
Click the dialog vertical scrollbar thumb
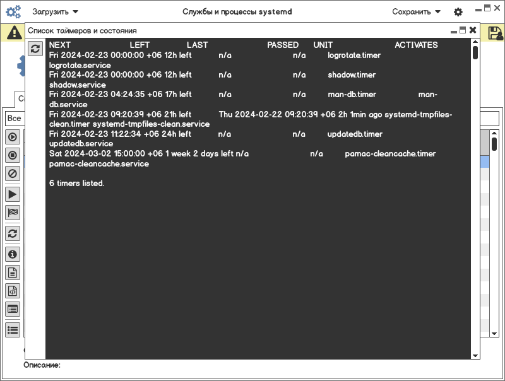click(x=475, y=52)
